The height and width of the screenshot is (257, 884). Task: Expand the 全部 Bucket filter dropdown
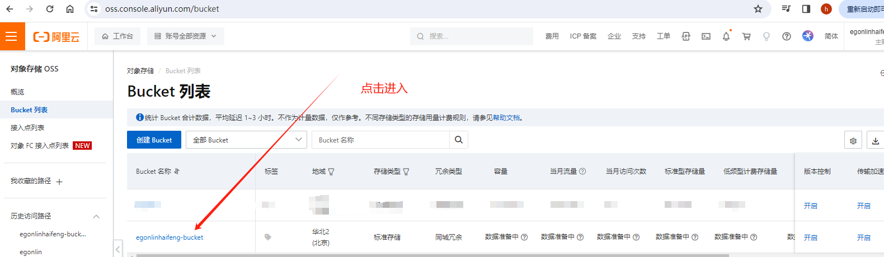pyautogui.click(x=246, y=140)
